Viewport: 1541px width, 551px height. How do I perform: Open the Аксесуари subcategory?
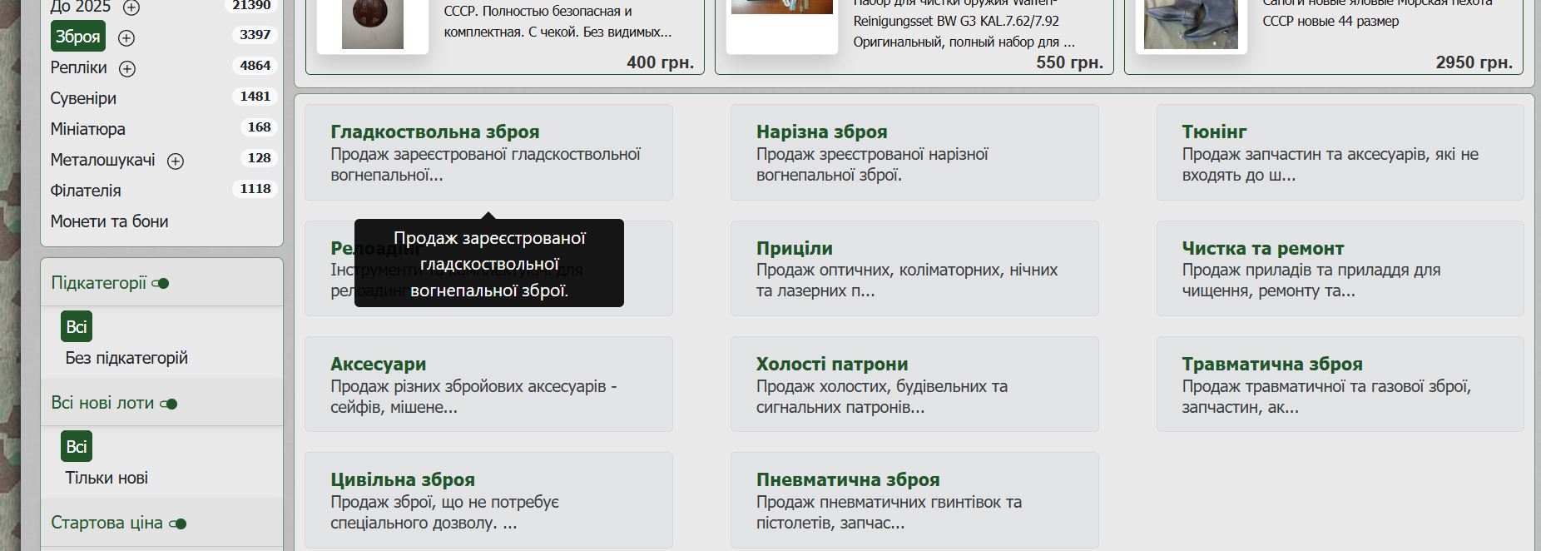[379, 364]
